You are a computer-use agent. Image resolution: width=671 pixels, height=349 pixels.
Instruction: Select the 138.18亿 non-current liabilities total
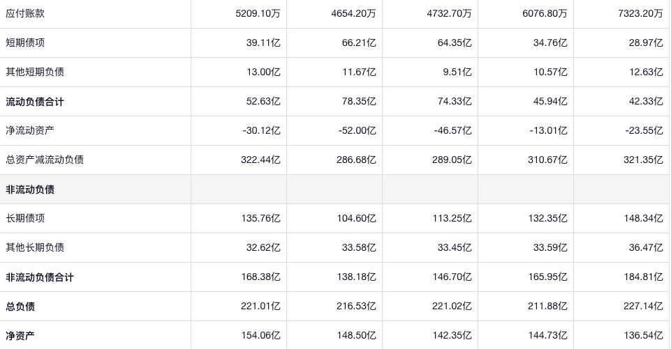(356, 277)
